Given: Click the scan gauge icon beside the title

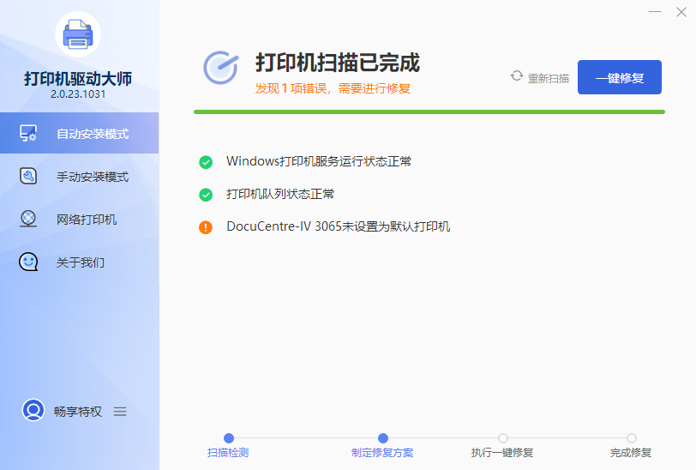Looking at the screenshot, I should tap(221, 68).
